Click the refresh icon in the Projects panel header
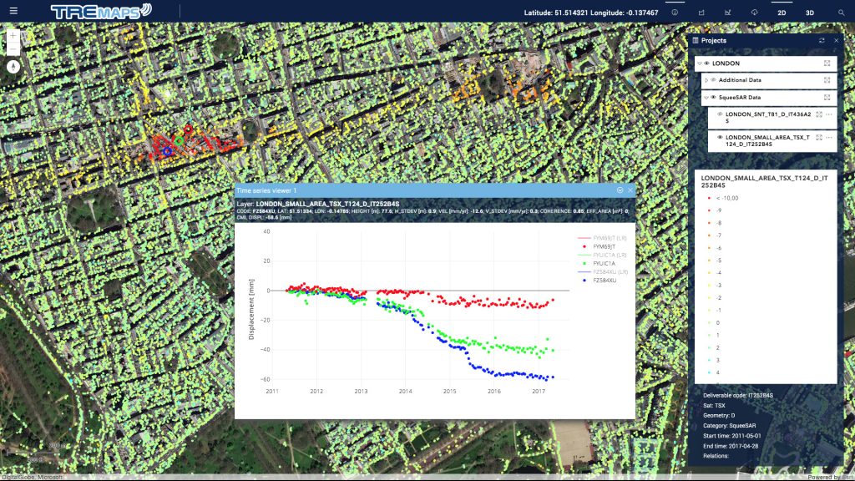 click(x=822, y=40)
